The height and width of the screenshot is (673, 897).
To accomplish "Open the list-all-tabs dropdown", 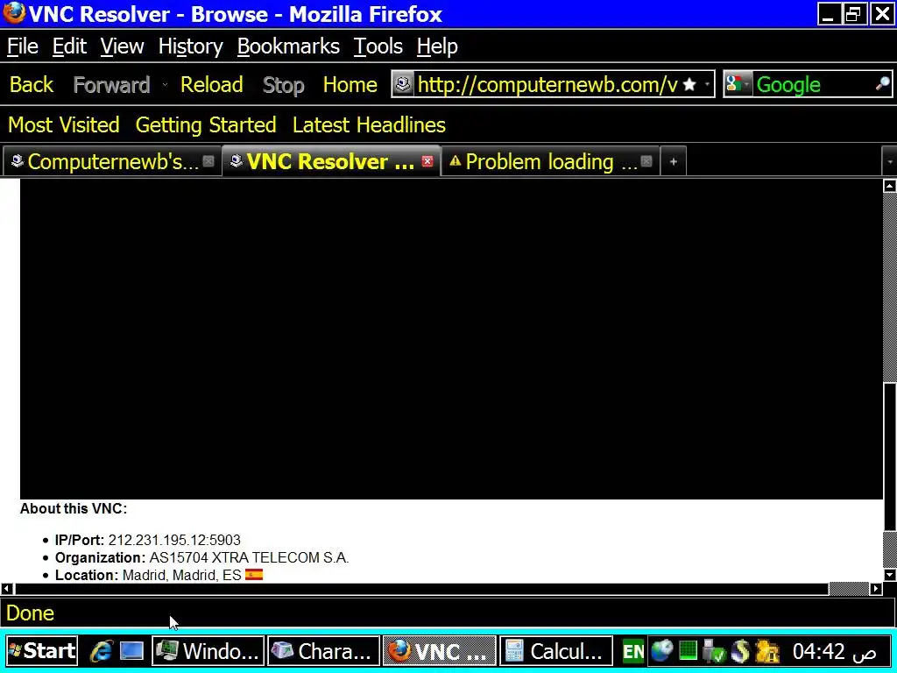I will (890, 162).
